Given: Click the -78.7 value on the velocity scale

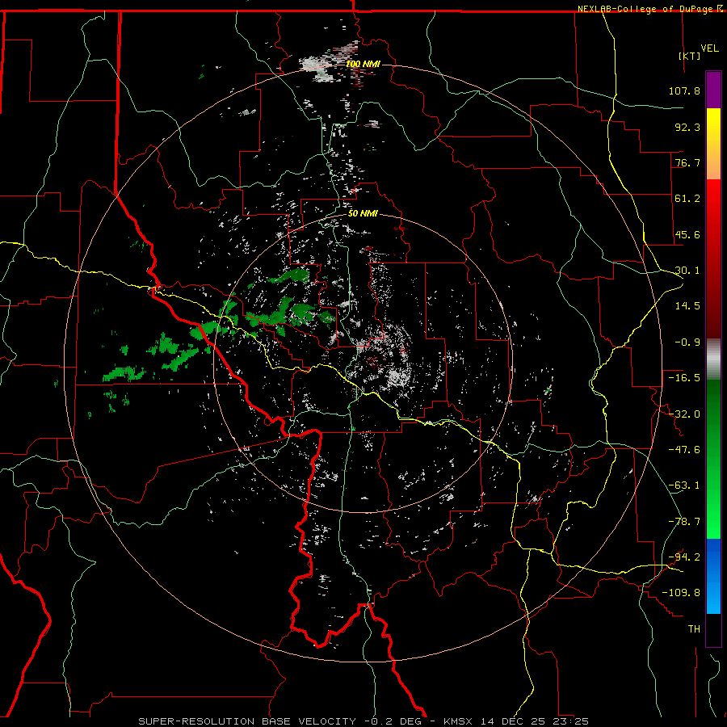Looking at the screenshot, I should click(x=684, y=522).
